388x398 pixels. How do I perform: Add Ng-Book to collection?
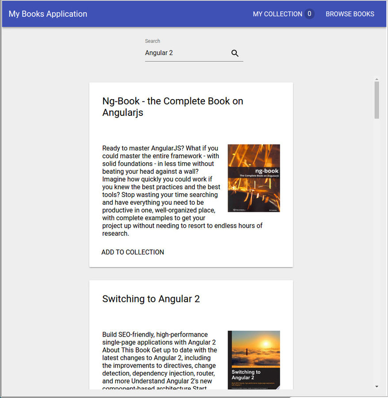pos(133,252)
